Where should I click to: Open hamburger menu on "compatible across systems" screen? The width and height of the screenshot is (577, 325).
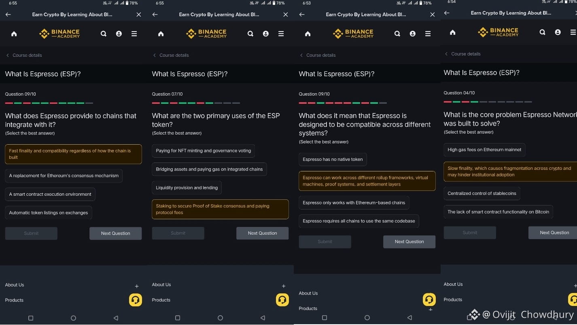428,34
